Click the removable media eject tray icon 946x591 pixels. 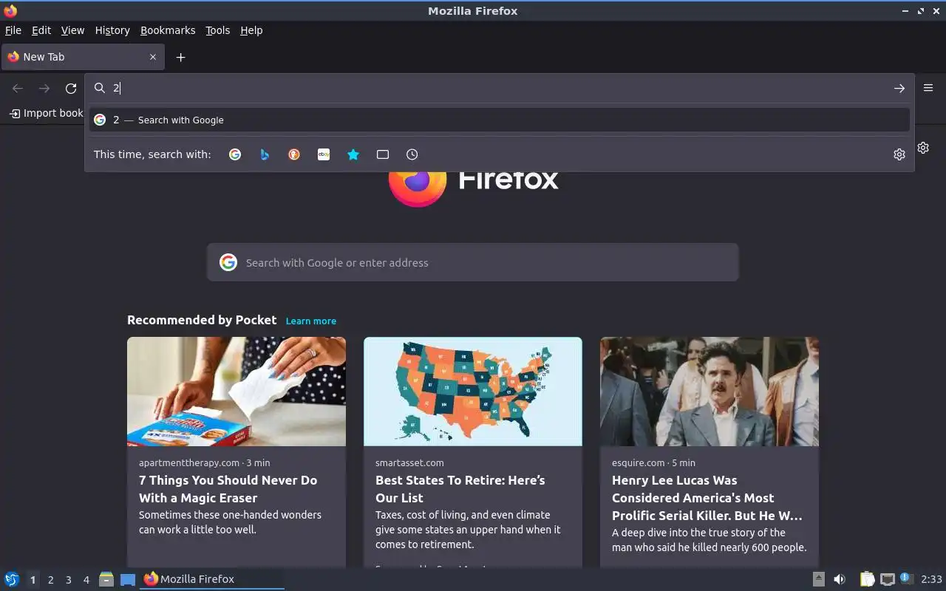(x=819, y=579)
